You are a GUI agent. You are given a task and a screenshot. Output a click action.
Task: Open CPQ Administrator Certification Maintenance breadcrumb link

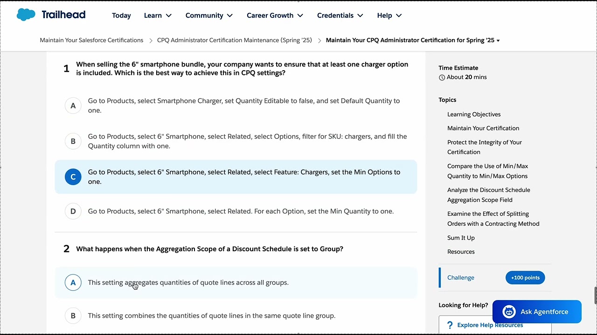(235, 40)
